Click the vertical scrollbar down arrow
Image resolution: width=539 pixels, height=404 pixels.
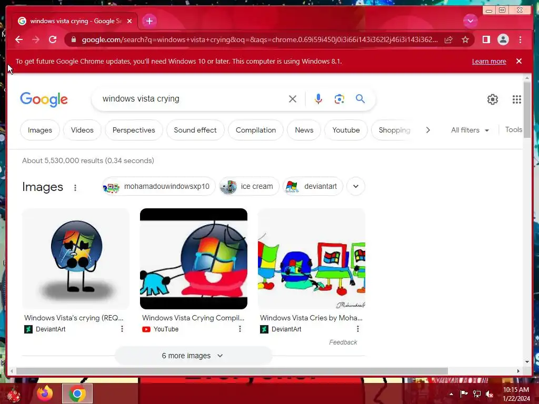click(527, 361)
